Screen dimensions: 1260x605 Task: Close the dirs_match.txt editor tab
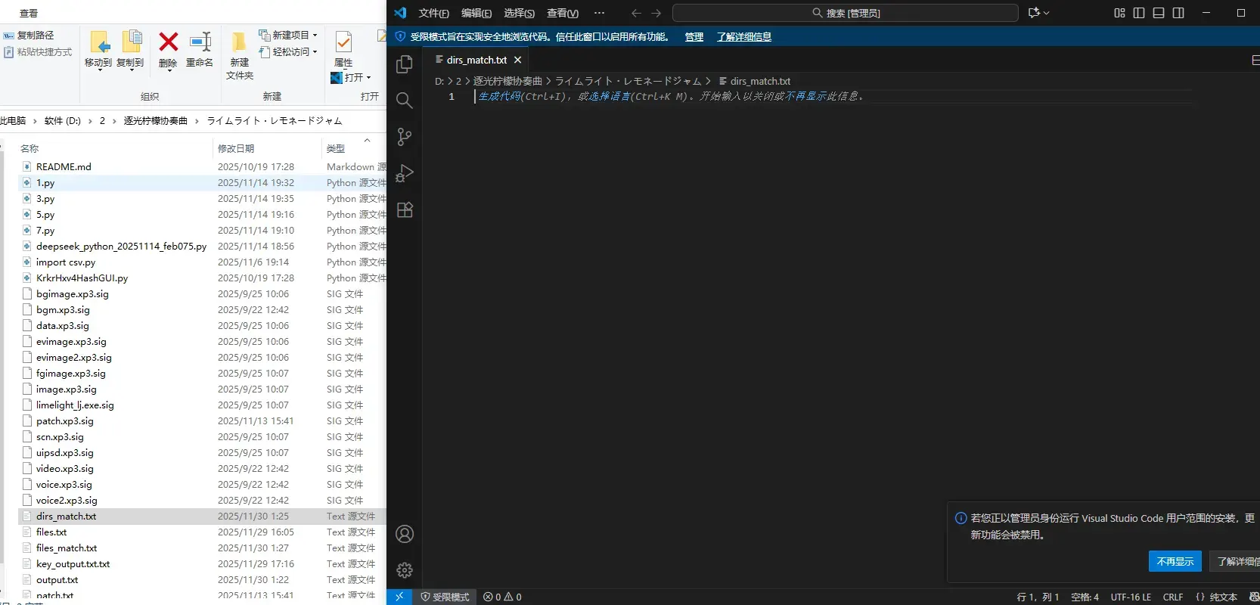(517, 60)
